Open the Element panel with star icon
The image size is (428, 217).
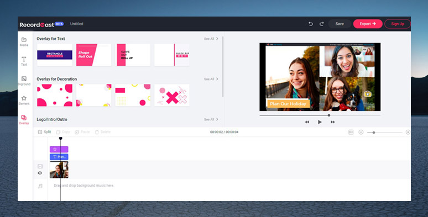point(24,100)
